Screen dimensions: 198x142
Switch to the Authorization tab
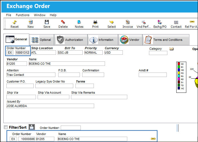point(71,40)
